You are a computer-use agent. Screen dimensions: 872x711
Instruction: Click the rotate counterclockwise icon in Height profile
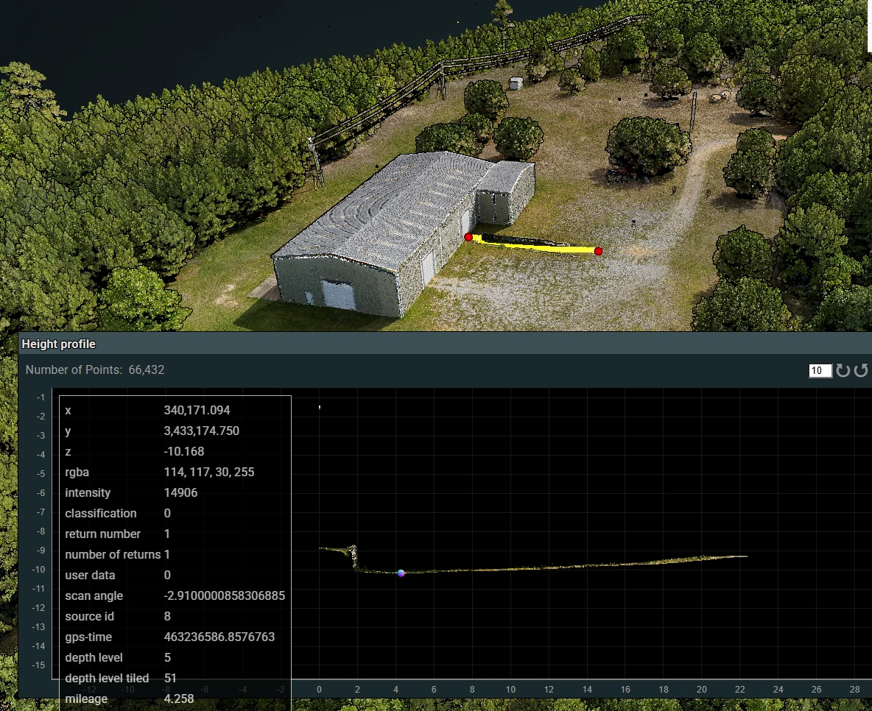click(861, 371)
